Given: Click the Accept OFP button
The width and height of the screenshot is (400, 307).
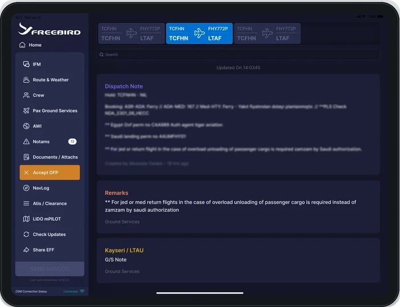Looking at the screenshot, I should coord(50,172).
